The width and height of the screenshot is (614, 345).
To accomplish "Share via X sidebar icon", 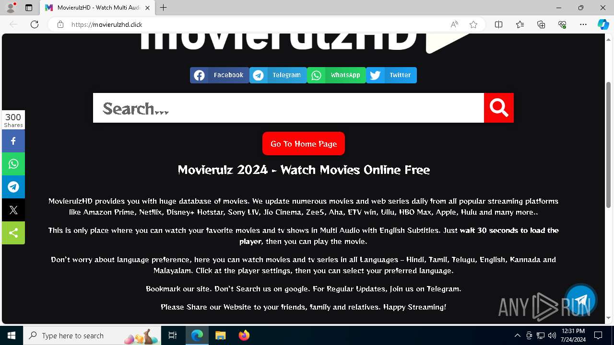I will point(13,210).
